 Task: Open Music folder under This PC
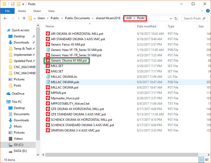coord(18,126)
